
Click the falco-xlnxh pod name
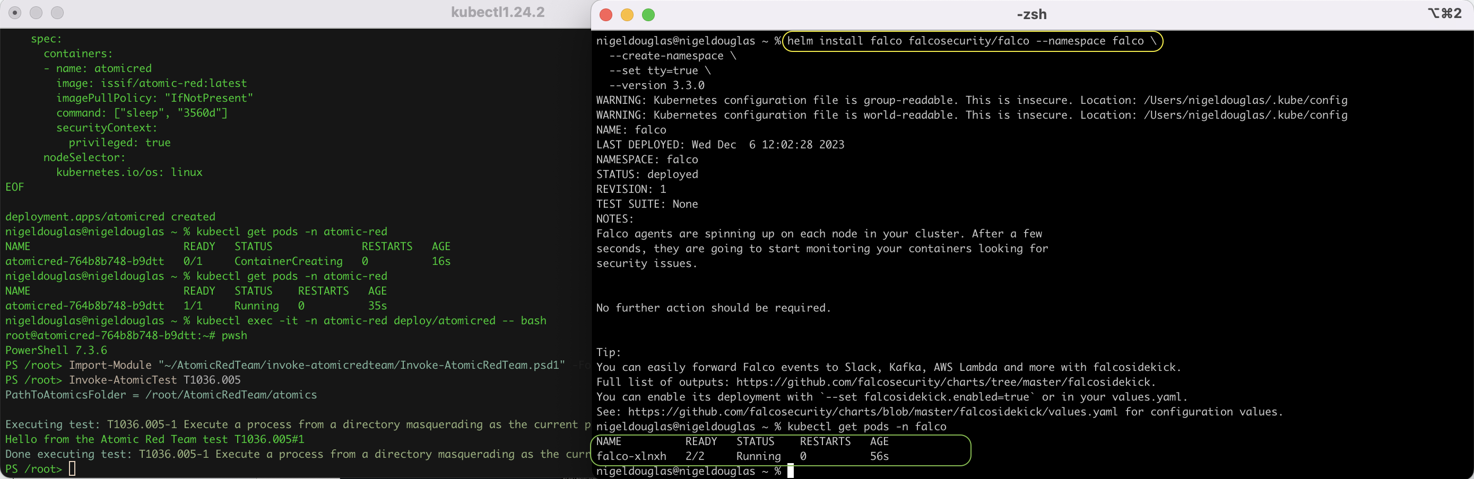tap(631, 456)
